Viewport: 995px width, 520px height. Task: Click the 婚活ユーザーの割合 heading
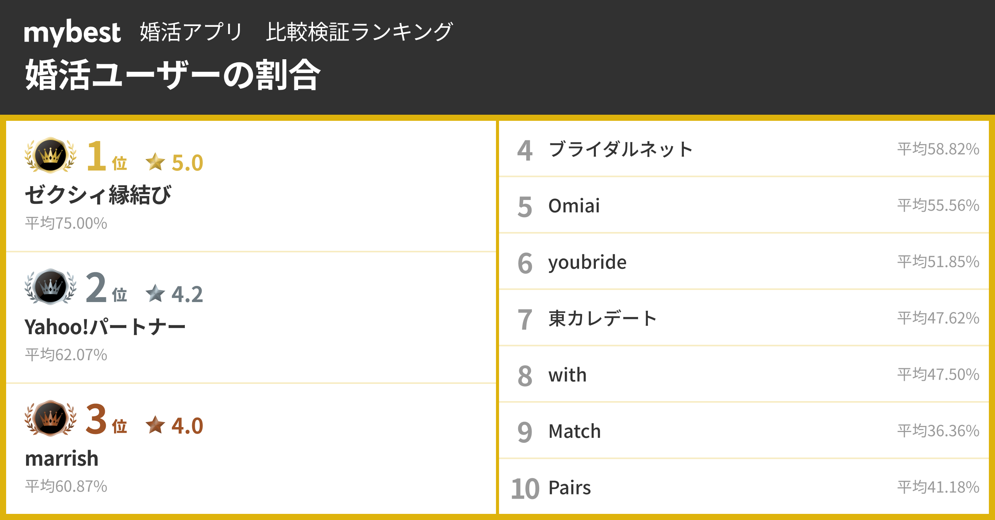(x=173, y=75)
